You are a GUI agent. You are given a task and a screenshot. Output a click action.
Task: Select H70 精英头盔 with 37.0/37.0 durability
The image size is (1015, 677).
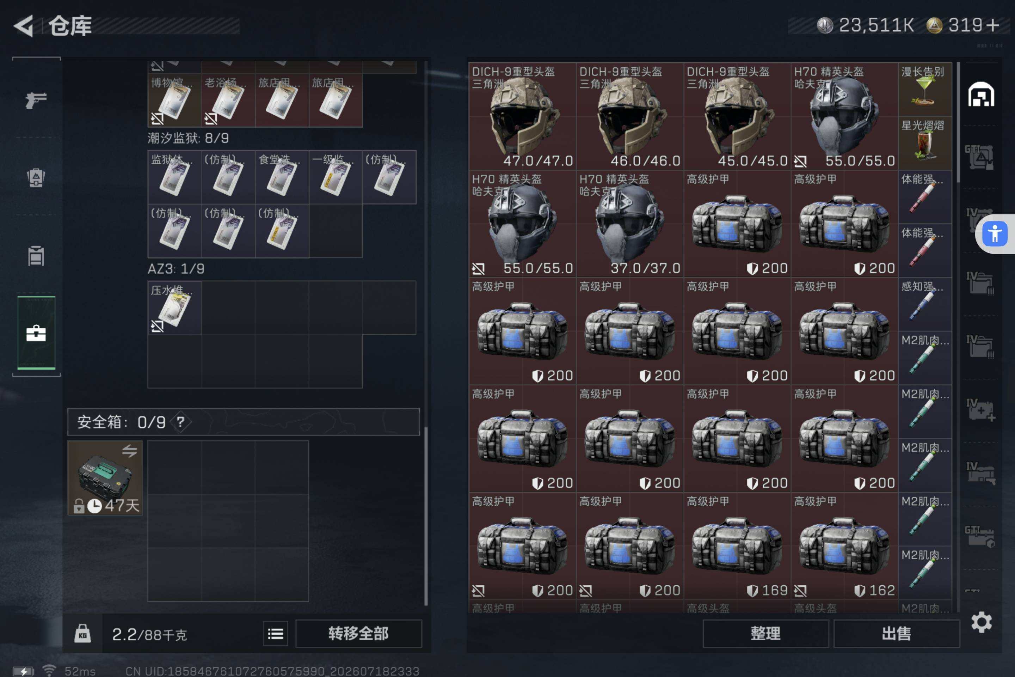click(630, 224)
